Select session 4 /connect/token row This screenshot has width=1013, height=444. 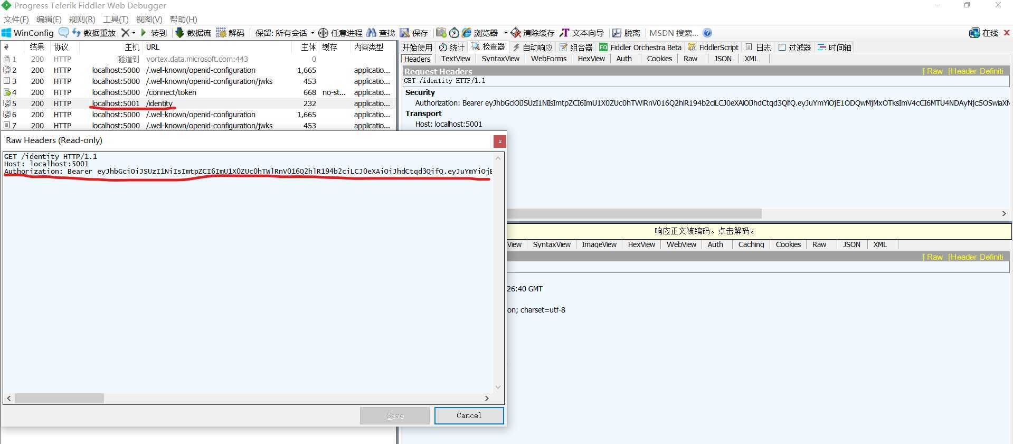coord(198,92)
